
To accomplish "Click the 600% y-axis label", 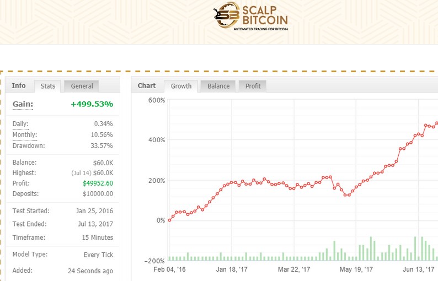I will click(157, 100).
